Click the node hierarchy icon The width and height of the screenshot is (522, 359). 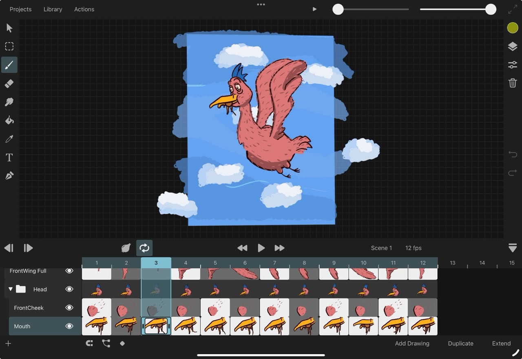(106, 344)
